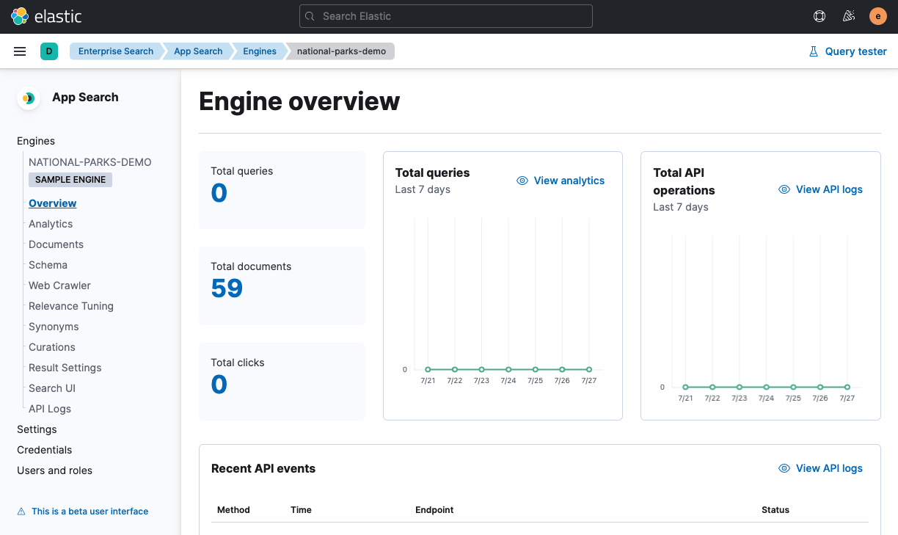Click the party popper newsfeed icon
The height and width of the screenshot is (535, 898).
coord(849,15)
